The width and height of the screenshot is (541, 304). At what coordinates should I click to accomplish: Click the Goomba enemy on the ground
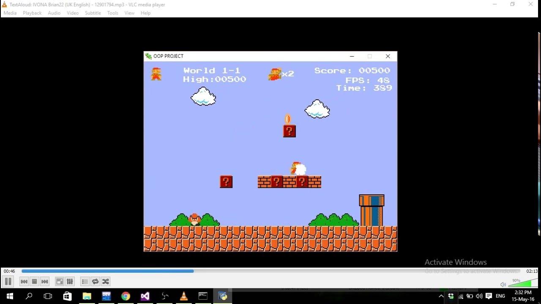pos(194,220)
